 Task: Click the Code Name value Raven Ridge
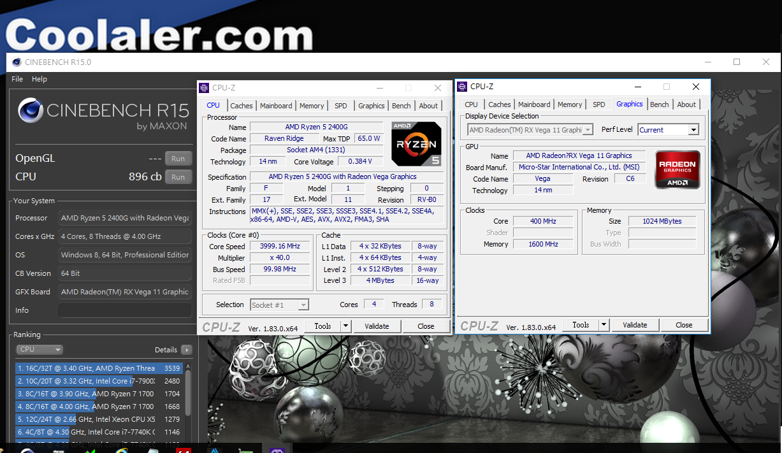pyautogui.click(x=284, y=138)
